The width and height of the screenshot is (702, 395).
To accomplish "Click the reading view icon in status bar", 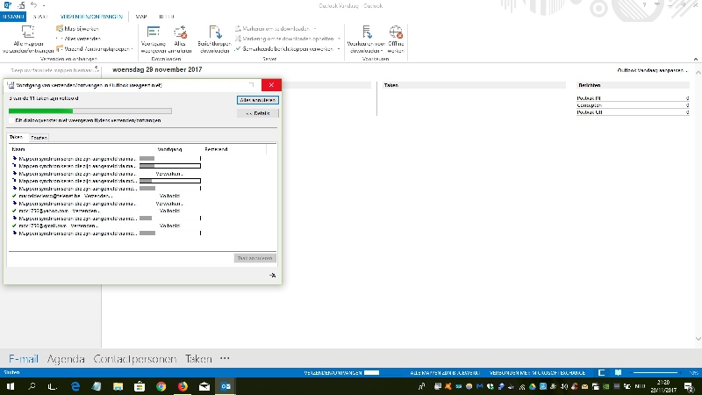I will (x=618, y=372).
